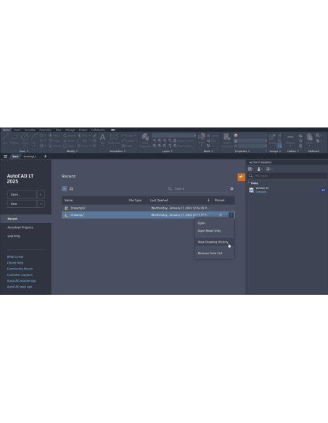The image size is (328, 423).
Task: Click the Measure tool
Action: (x=290, y=138)
